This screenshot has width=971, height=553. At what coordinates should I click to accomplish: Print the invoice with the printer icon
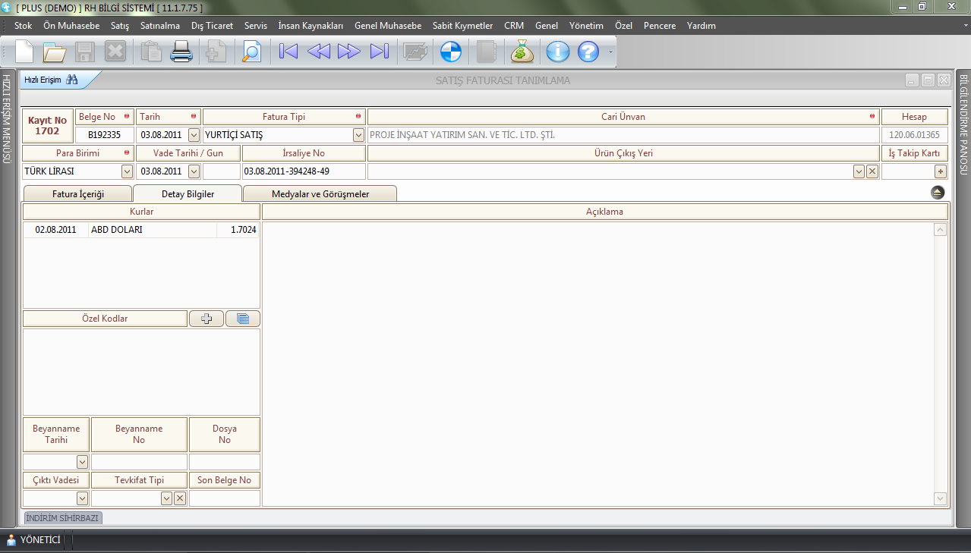click(181, 52)
